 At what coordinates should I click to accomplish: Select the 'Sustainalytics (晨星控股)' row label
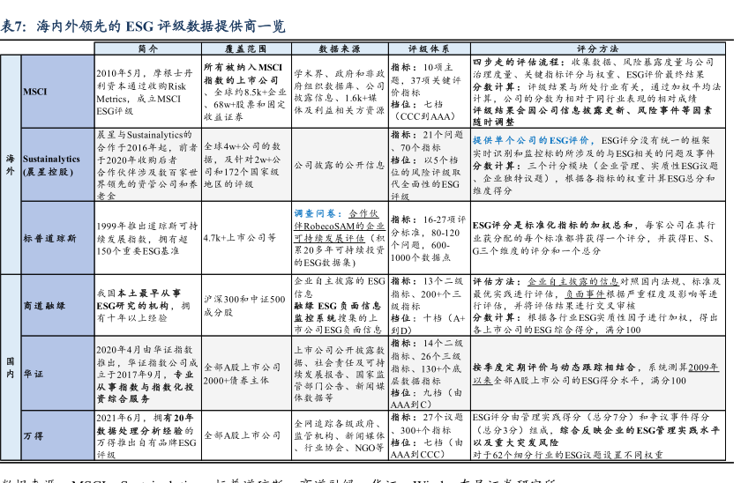click(57, 165)
